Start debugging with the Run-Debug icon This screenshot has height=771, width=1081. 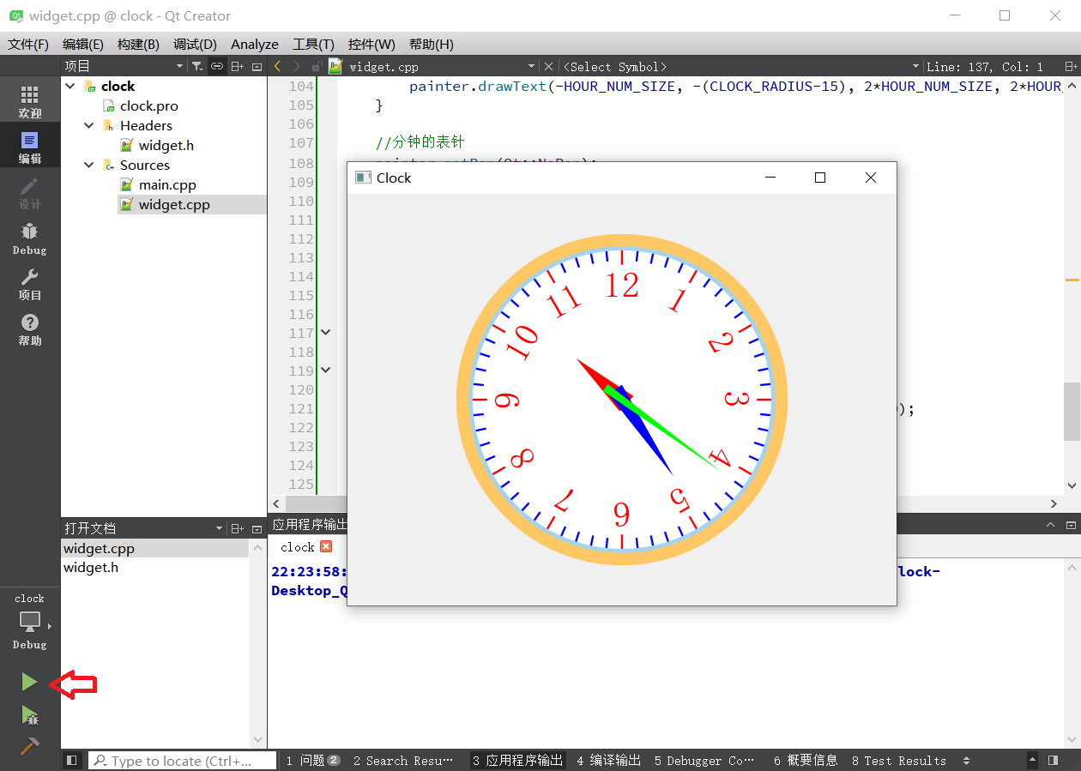(x=29, y=715)
